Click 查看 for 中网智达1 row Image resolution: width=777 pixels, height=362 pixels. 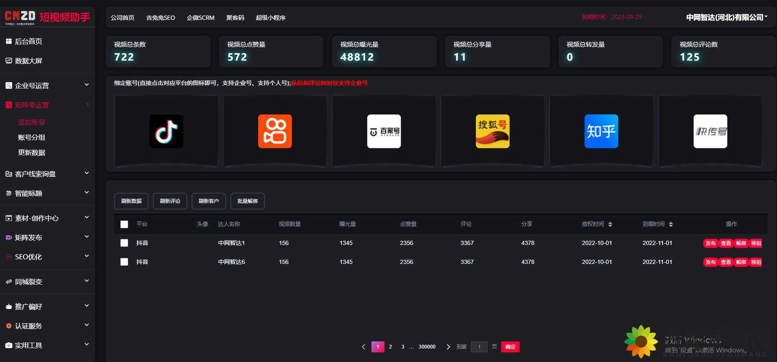(x=726, y=243)
